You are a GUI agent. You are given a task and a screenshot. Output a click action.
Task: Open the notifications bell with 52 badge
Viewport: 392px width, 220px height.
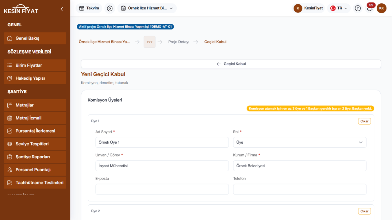point(370,8)
